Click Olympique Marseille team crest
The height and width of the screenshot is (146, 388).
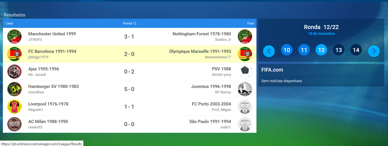coord(245,54)
